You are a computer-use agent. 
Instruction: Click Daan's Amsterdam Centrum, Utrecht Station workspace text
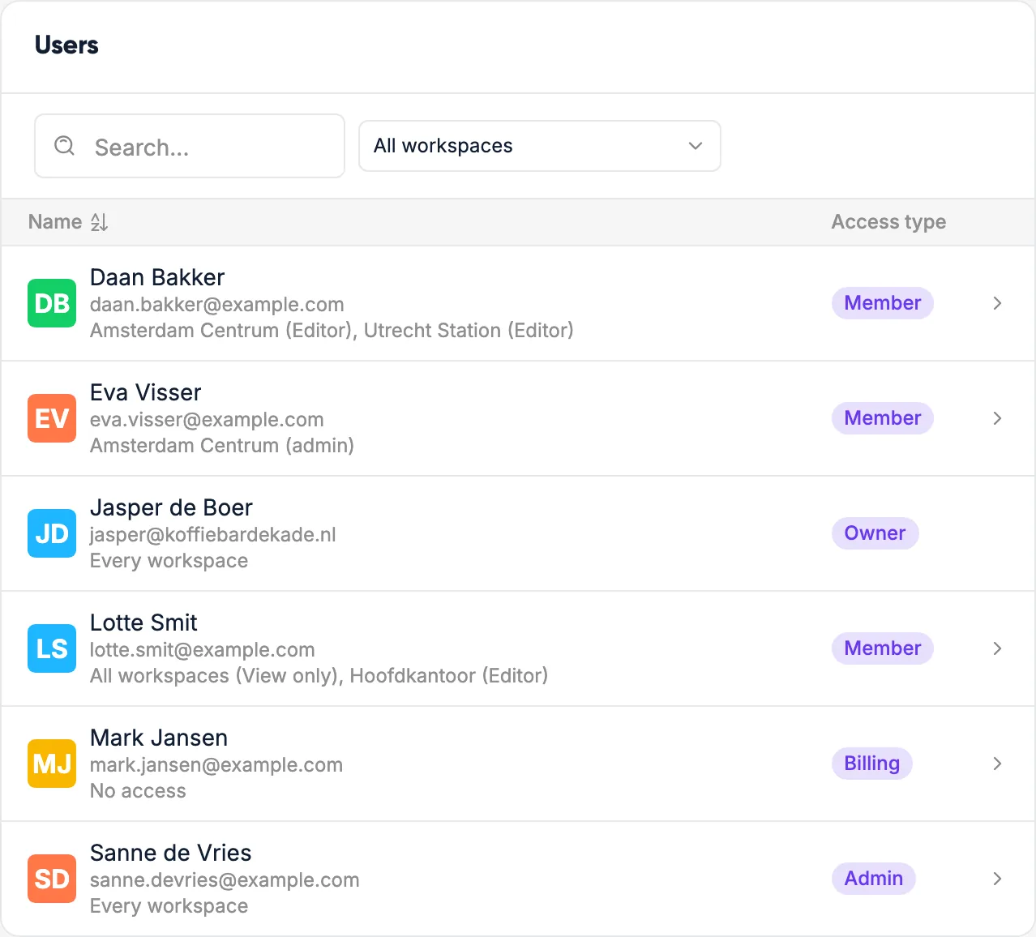click(x=332, y=331)
